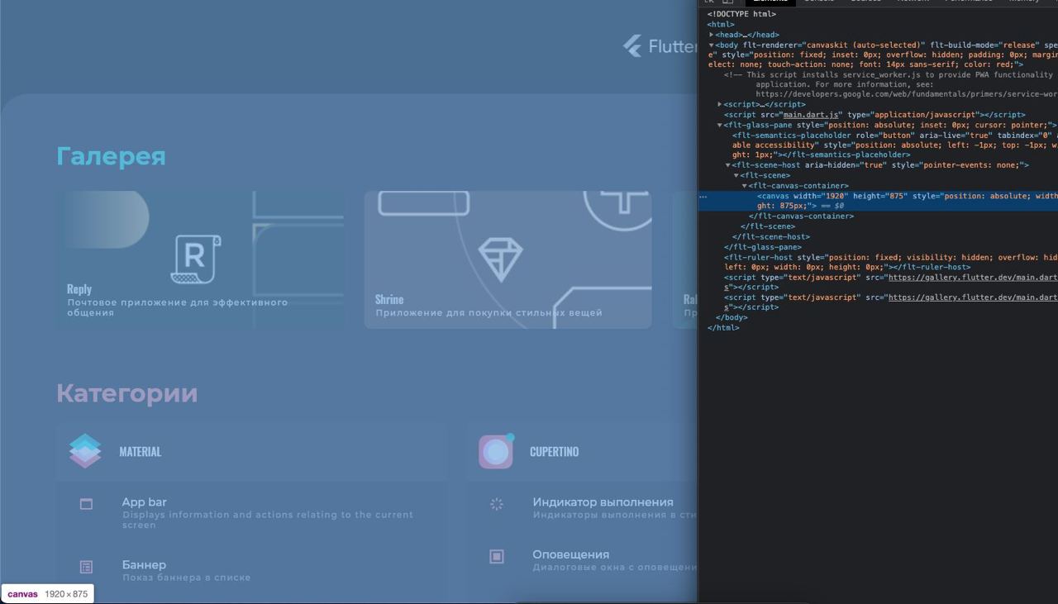Screen dimensions: 1058x604
Task: Click the Flutter logo in the header
Action: [632, 46]
